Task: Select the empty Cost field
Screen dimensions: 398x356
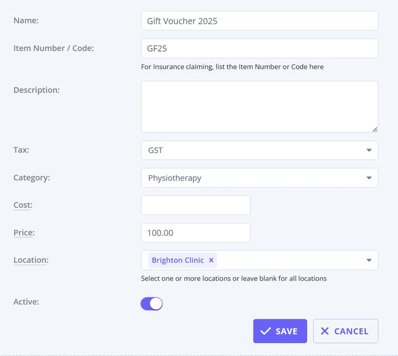Action: 195,205
